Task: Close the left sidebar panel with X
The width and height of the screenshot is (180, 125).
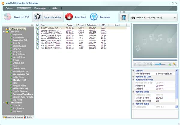Action: (32, 25)
